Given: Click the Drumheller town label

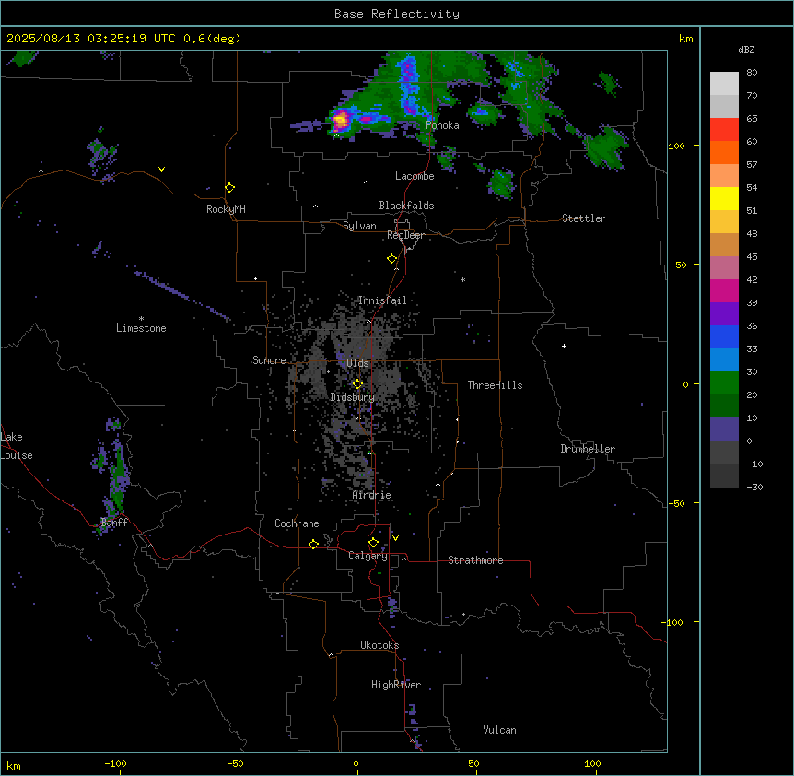Looking at the screenshot, I should pos(588,449).
